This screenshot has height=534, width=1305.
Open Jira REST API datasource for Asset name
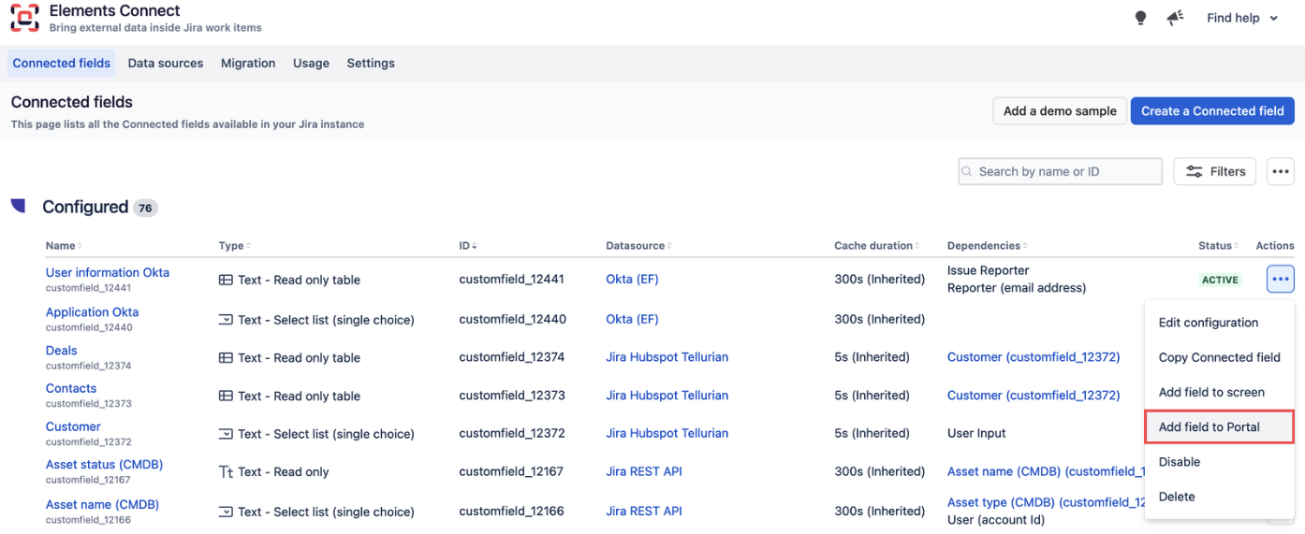point(644,511)
